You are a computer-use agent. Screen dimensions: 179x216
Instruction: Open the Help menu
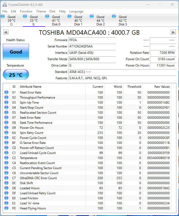[x=62, y=11]
